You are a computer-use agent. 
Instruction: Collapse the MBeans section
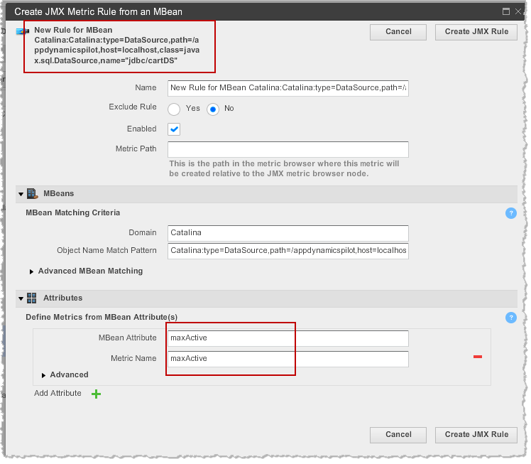tap(21, 194)
